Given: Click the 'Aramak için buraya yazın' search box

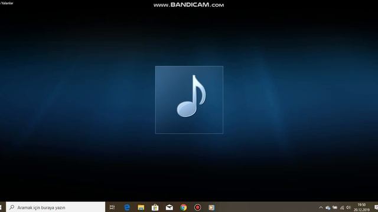Looking at the screenshot, I should pos(56,207).
